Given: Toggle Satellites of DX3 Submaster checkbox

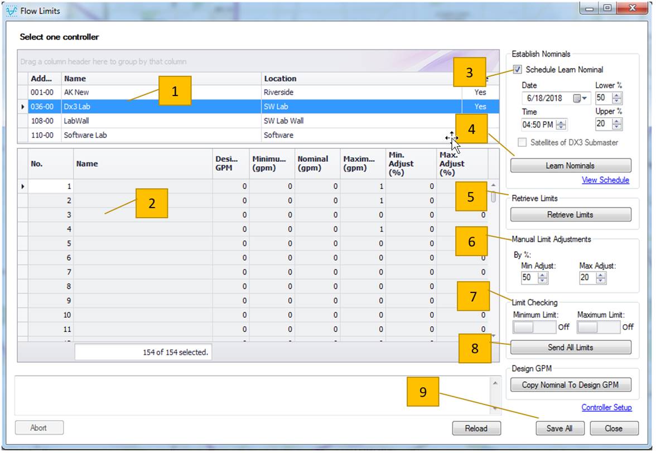Looking at the screenshot, I should tap(522, 143).
